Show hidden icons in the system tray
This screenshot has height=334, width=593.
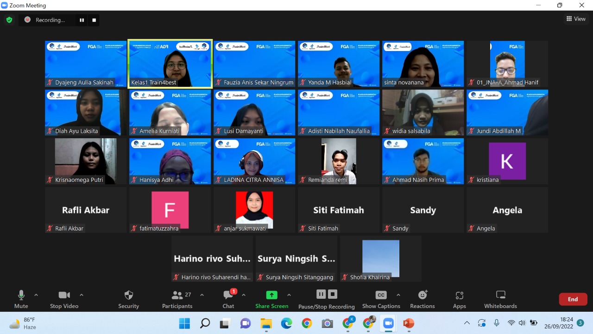(467, 323)
